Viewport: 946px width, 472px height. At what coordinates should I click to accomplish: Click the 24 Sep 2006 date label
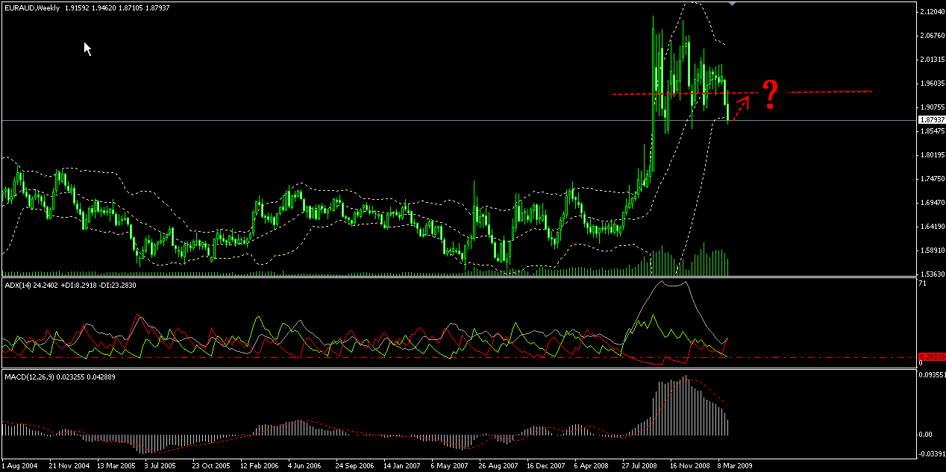pyautogui.click(x=355, y=465)
